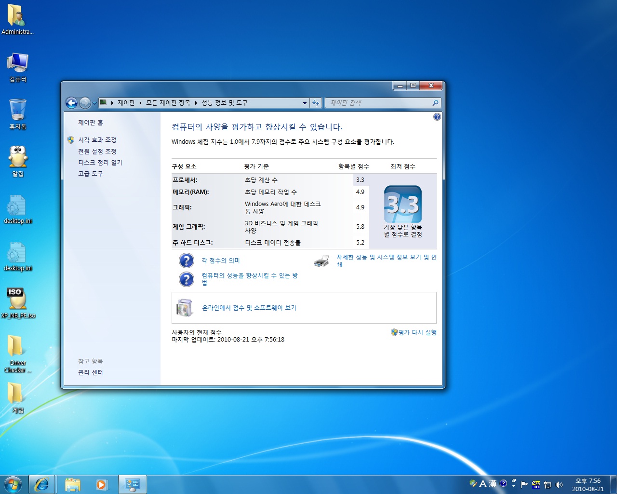Click the folder icon in address bar
Viewport: 617px width, 494px height.
click(103, 102)
